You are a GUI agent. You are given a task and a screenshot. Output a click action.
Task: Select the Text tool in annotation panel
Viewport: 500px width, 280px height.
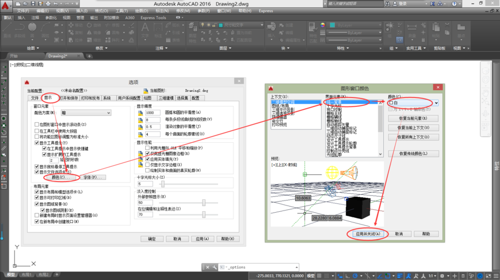145,30
